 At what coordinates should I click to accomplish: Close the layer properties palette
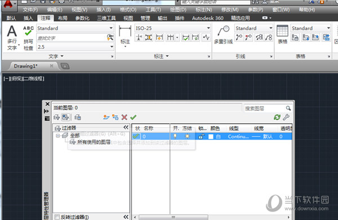coord(47,104)
